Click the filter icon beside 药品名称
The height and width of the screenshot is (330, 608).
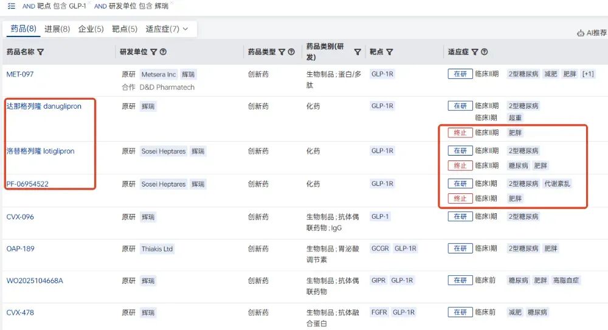[41, 52]
